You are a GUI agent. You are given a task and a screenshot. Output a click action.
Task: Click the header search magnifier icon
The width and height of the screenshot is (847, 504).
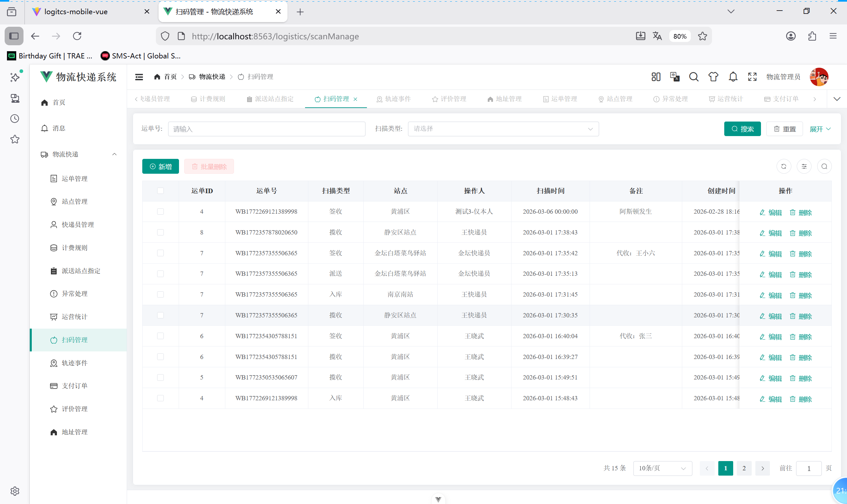pyautogui.click(x=693, y=77)
